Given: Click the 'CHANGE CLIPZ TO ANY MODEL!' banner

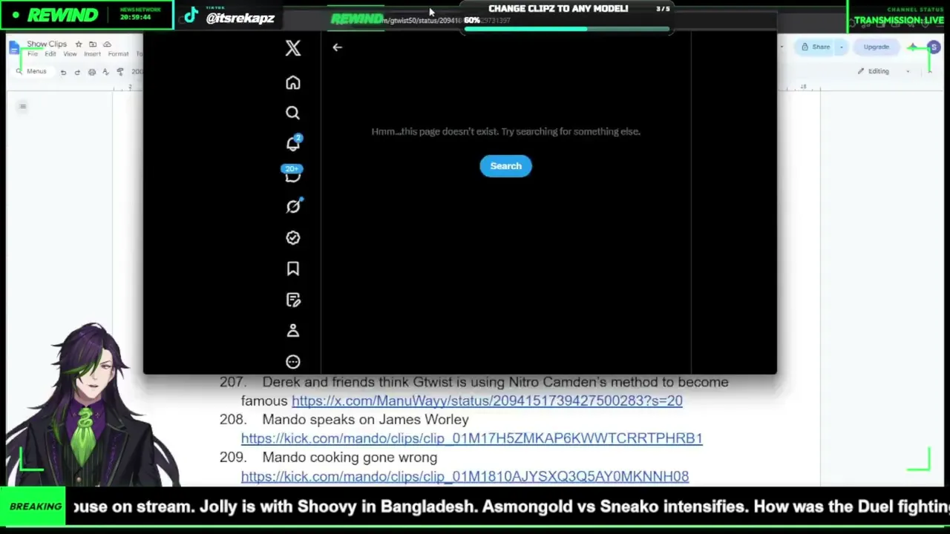Looking at the screenshot, I should [x=558, y=9].
